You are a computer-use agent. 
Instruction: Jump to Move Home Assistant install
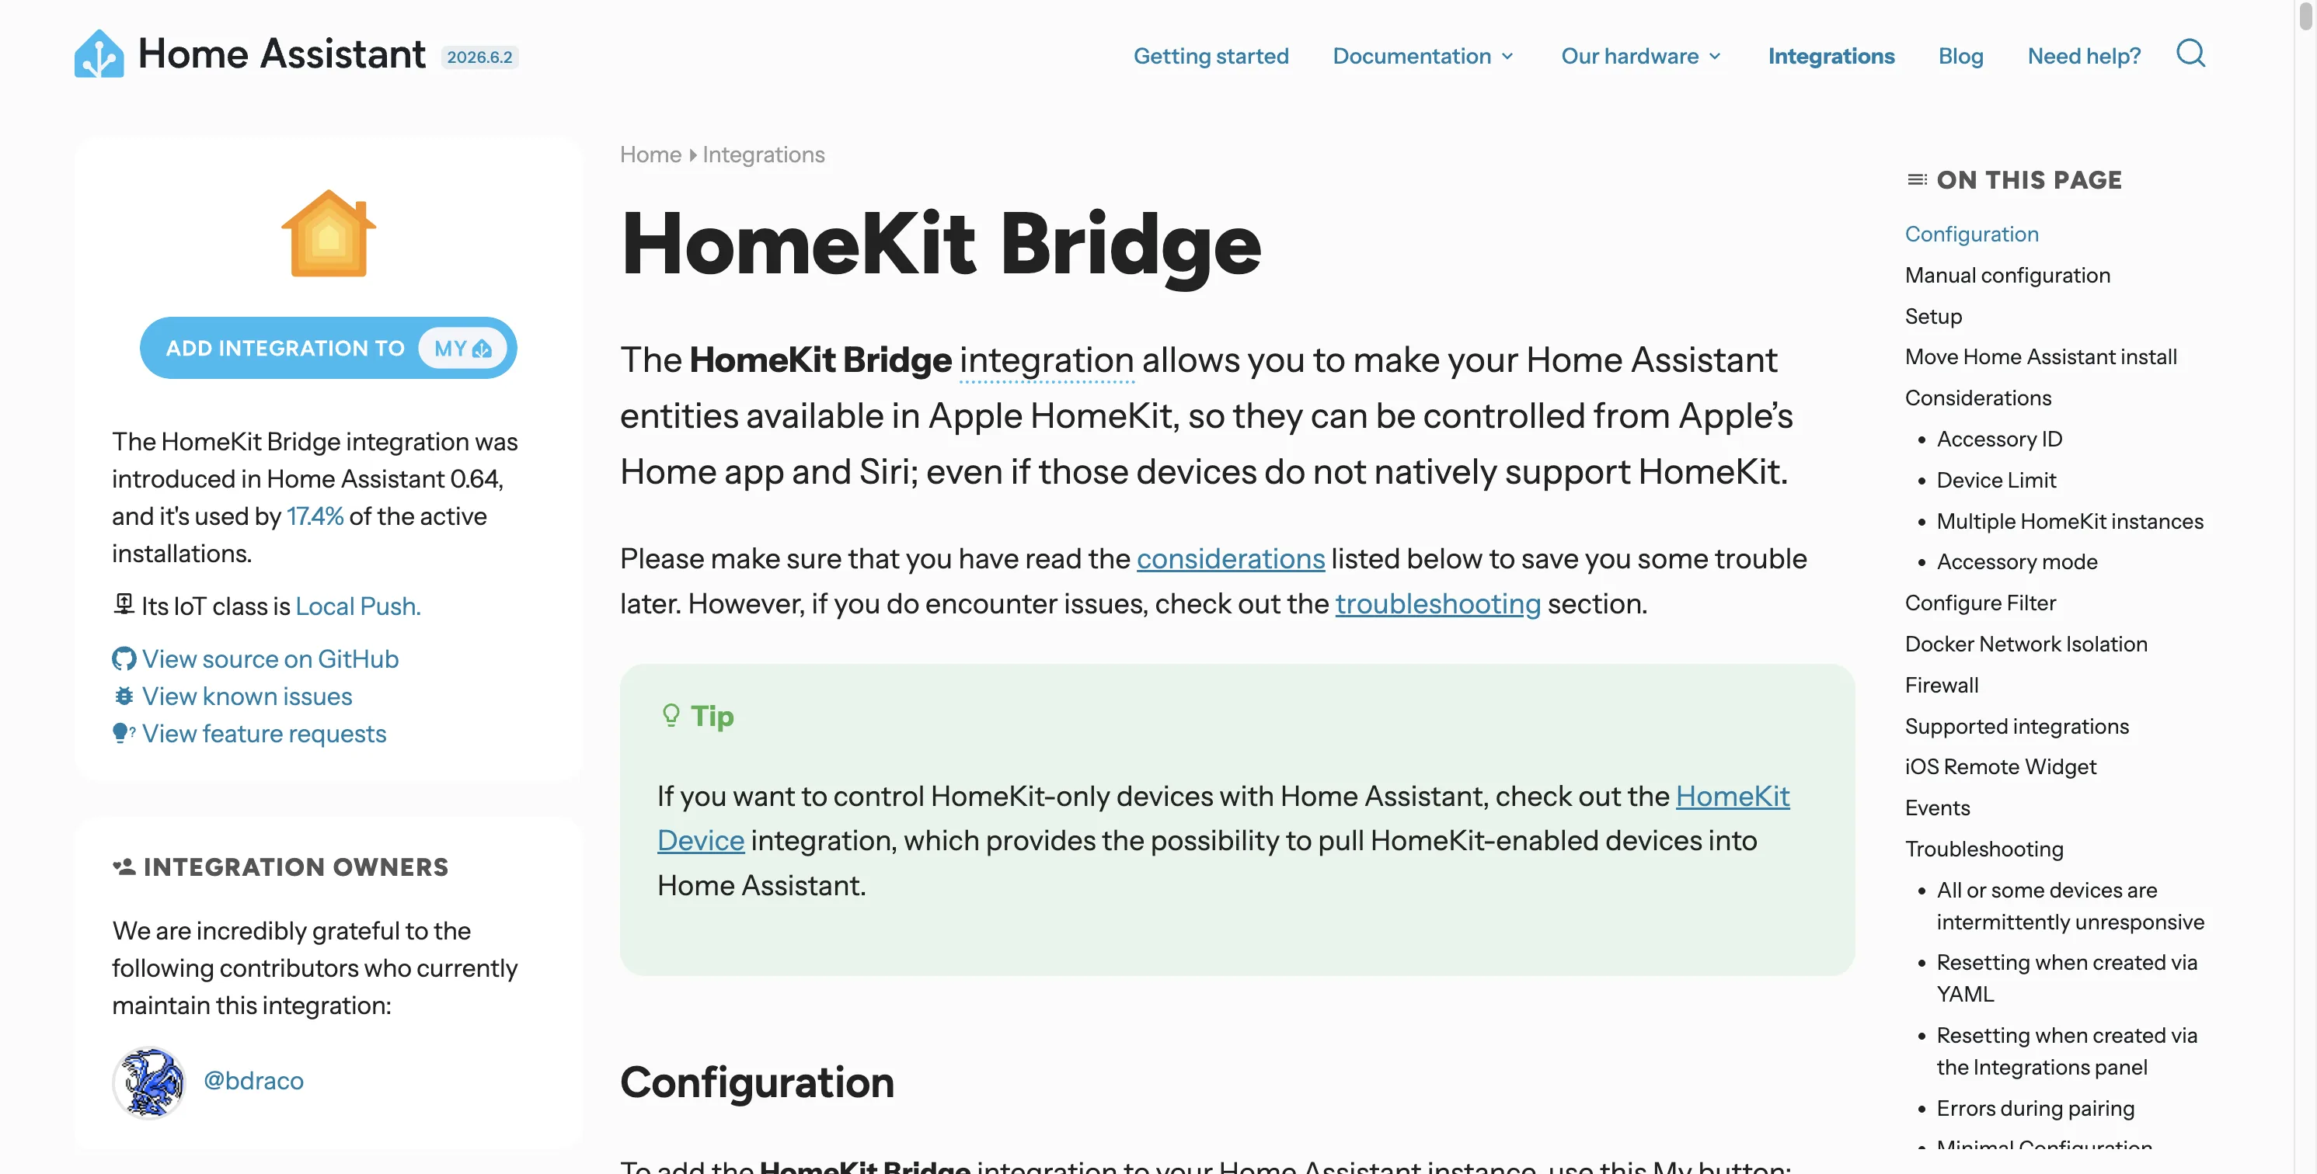pyautogui.click(x=2040, y=357)
